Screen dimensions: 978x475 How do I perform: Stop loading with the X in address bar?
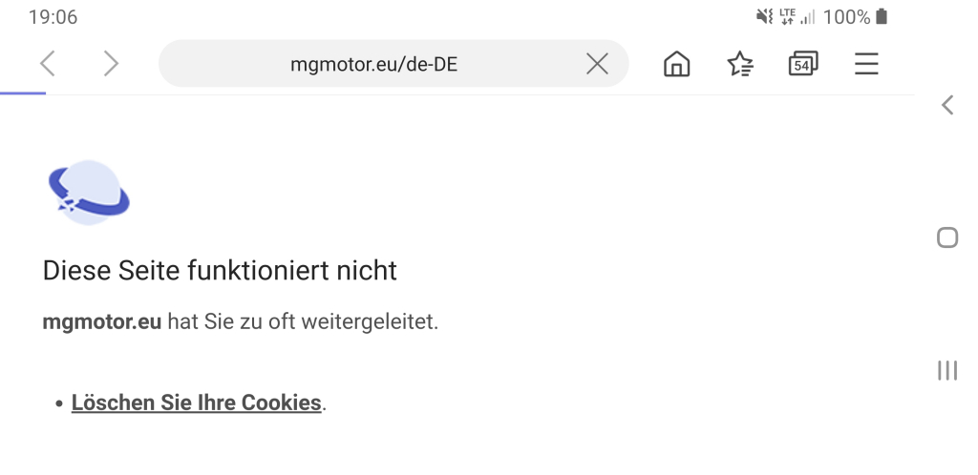[597, 64]
